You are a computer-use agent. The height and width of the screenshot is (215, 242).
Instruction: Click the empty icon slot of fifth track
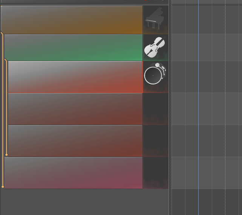(x=156, y=141)
